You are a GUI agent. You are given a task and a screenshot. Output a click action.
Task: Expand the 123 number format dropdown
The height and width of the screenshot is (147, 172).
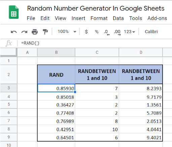[130, 32]
